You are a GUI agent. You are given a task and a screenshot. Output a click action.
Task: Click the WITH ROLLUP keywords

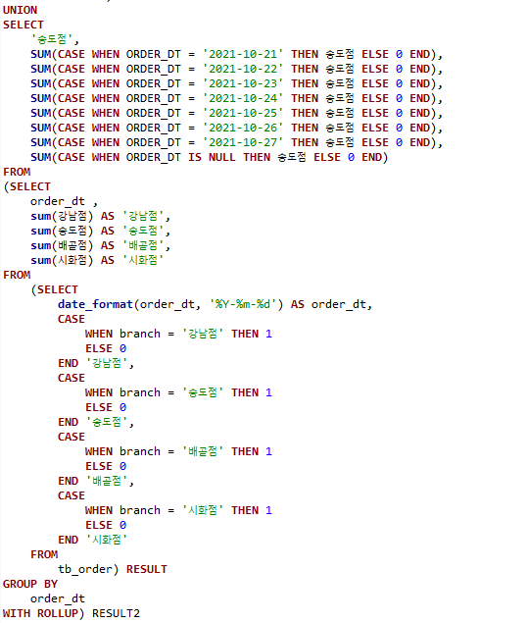point(40,613)
